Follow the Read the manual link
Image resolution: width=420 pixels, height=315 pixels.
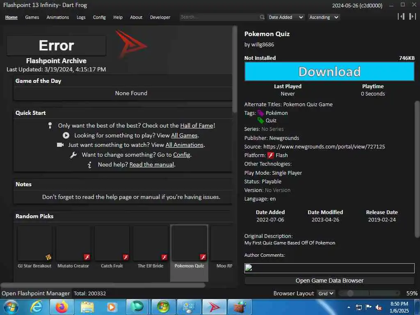(152, 165)
